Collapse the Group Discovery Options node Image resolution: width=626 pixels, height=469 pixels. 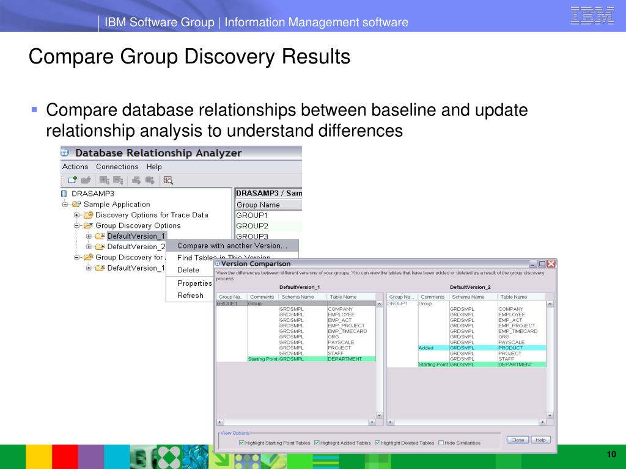76,226
